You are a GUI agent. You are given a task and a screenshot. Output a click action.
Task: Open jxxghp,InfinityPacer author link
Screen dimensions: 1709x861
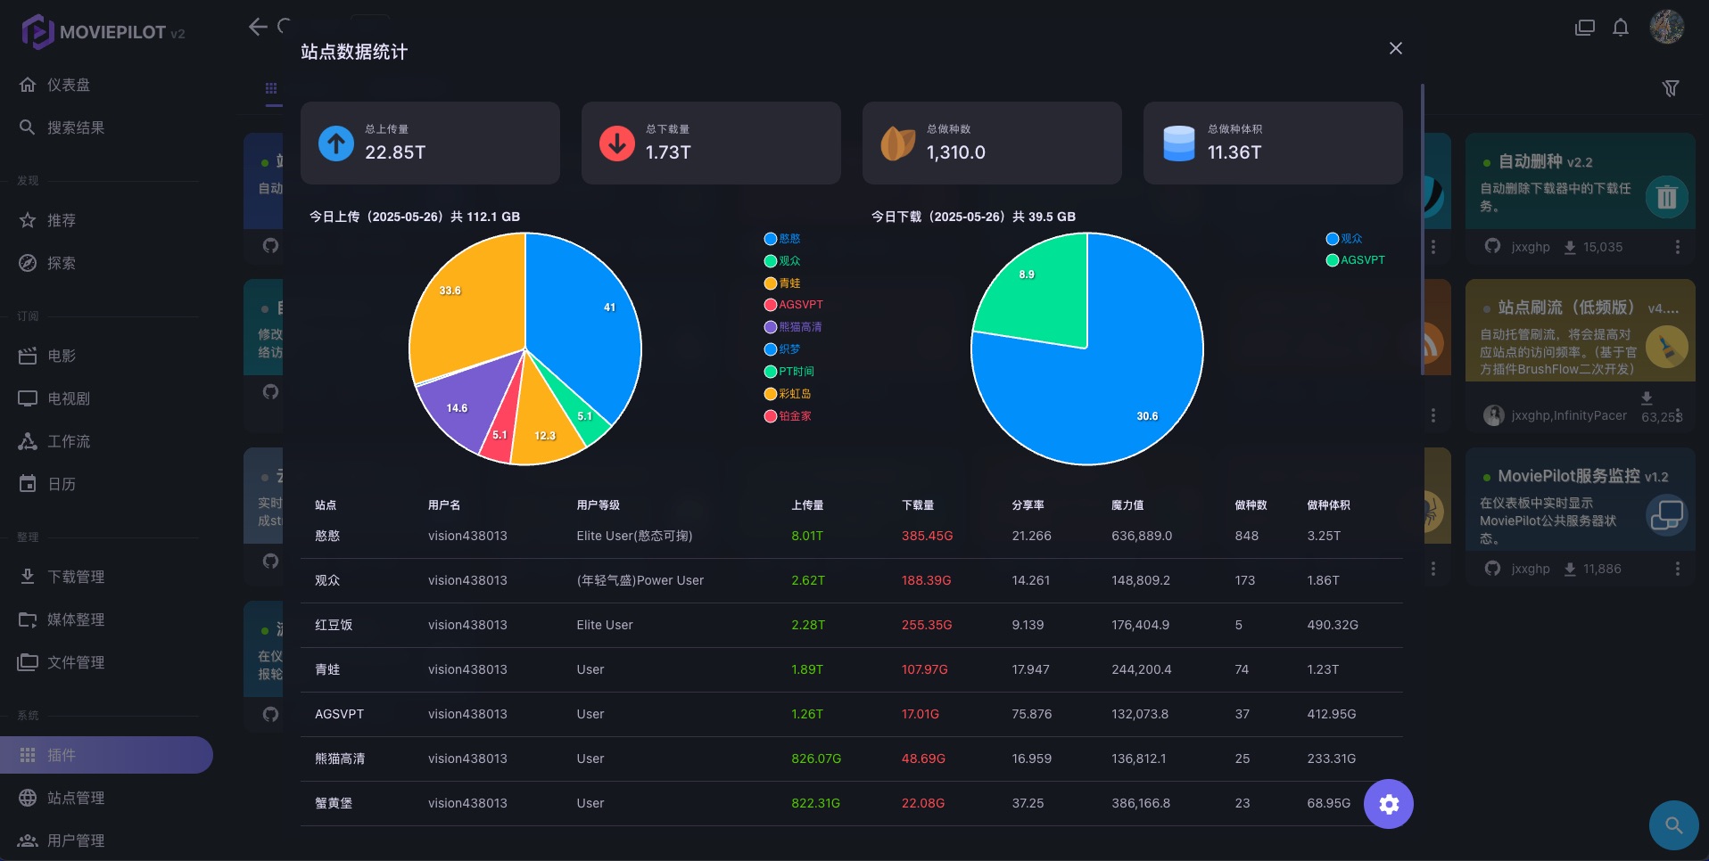1569,415
